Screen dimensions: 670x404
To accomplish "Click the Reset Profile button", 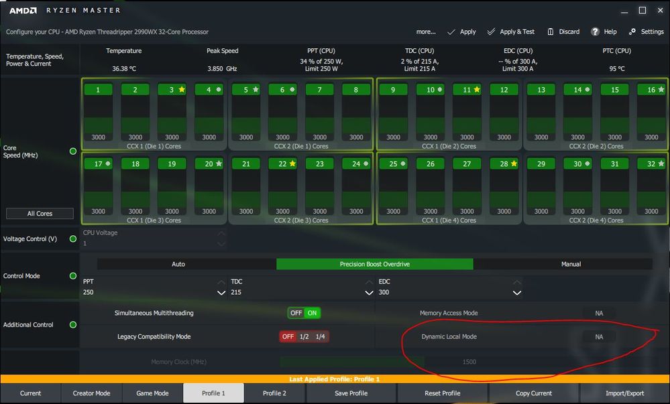I will (443, 393).
